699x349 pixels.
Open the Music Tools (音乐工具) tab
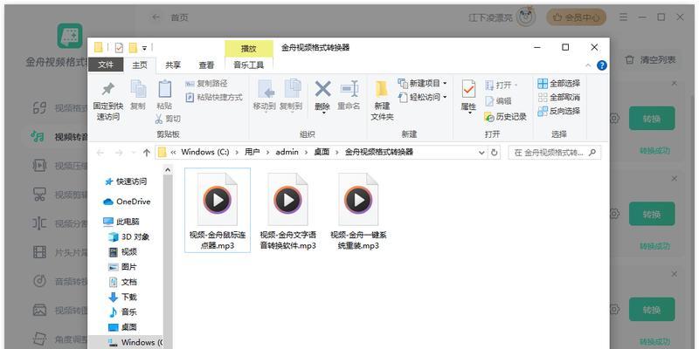click(249, 65)
